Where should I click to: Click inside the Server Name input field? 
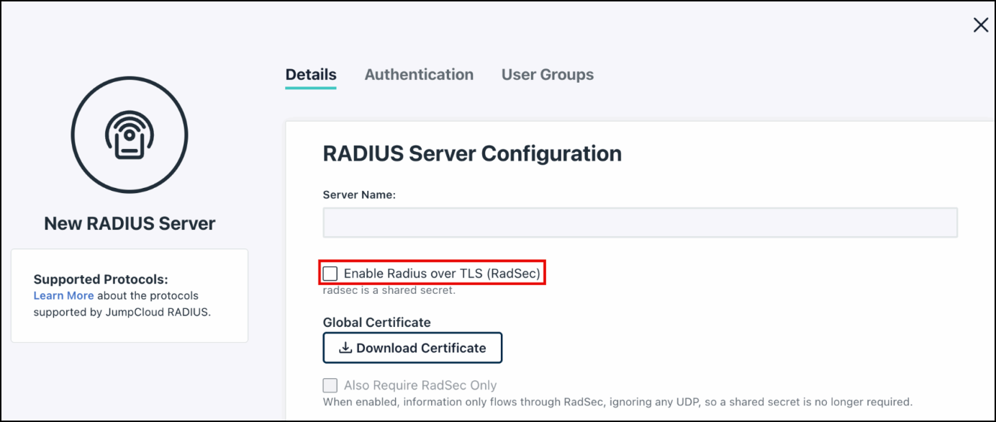[640, 222]
